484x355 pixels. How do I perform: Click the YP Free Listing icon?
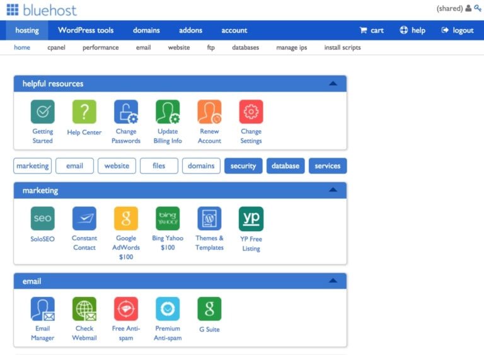251,219
